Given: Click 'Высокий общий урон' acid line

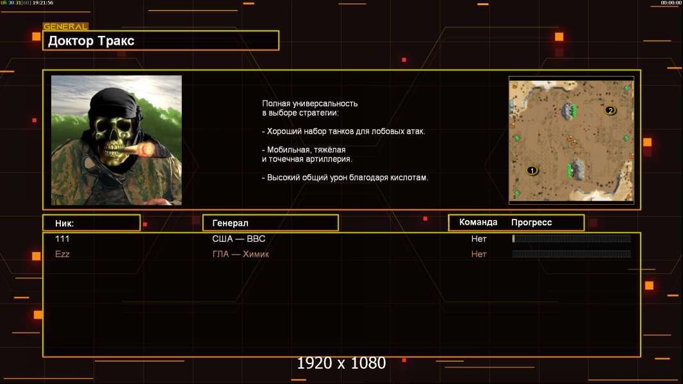Looking at the screenshot, I should (x=345, y=177).
